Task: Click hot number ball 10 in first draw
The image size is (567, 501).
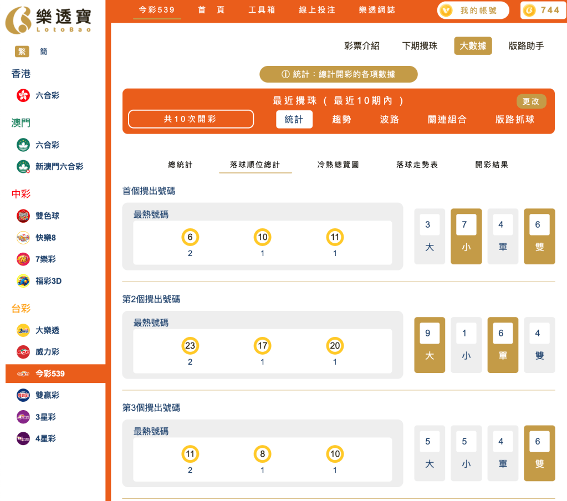Action: coord(263,237)
